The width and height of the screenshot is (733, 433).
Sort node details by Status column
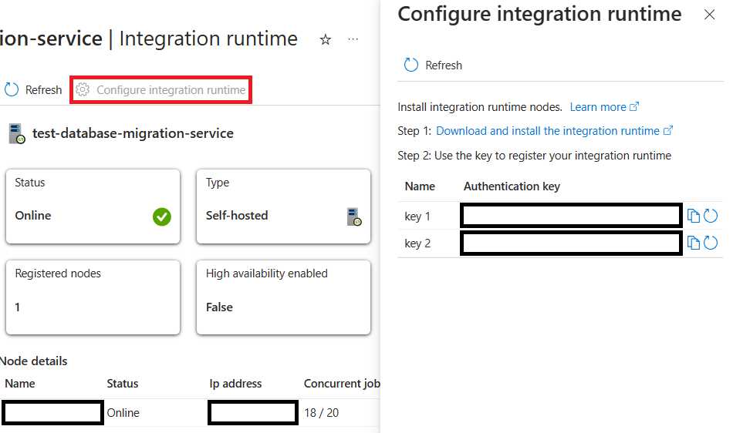[x=123, y=384]
